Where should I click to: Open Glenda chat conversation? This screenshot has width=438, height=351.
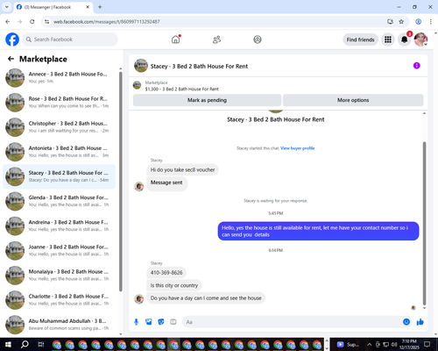[x=59, y=201]
